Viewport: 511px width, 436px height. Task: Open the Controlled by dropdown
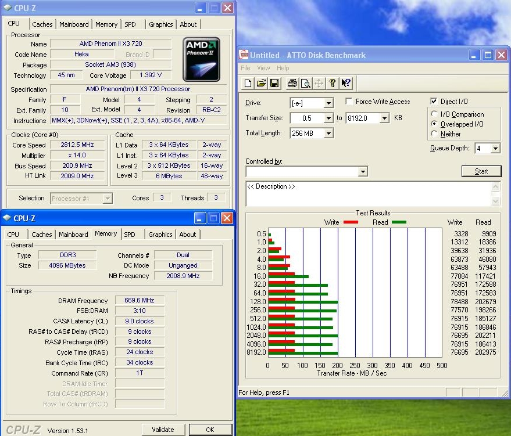click(363, 171)
